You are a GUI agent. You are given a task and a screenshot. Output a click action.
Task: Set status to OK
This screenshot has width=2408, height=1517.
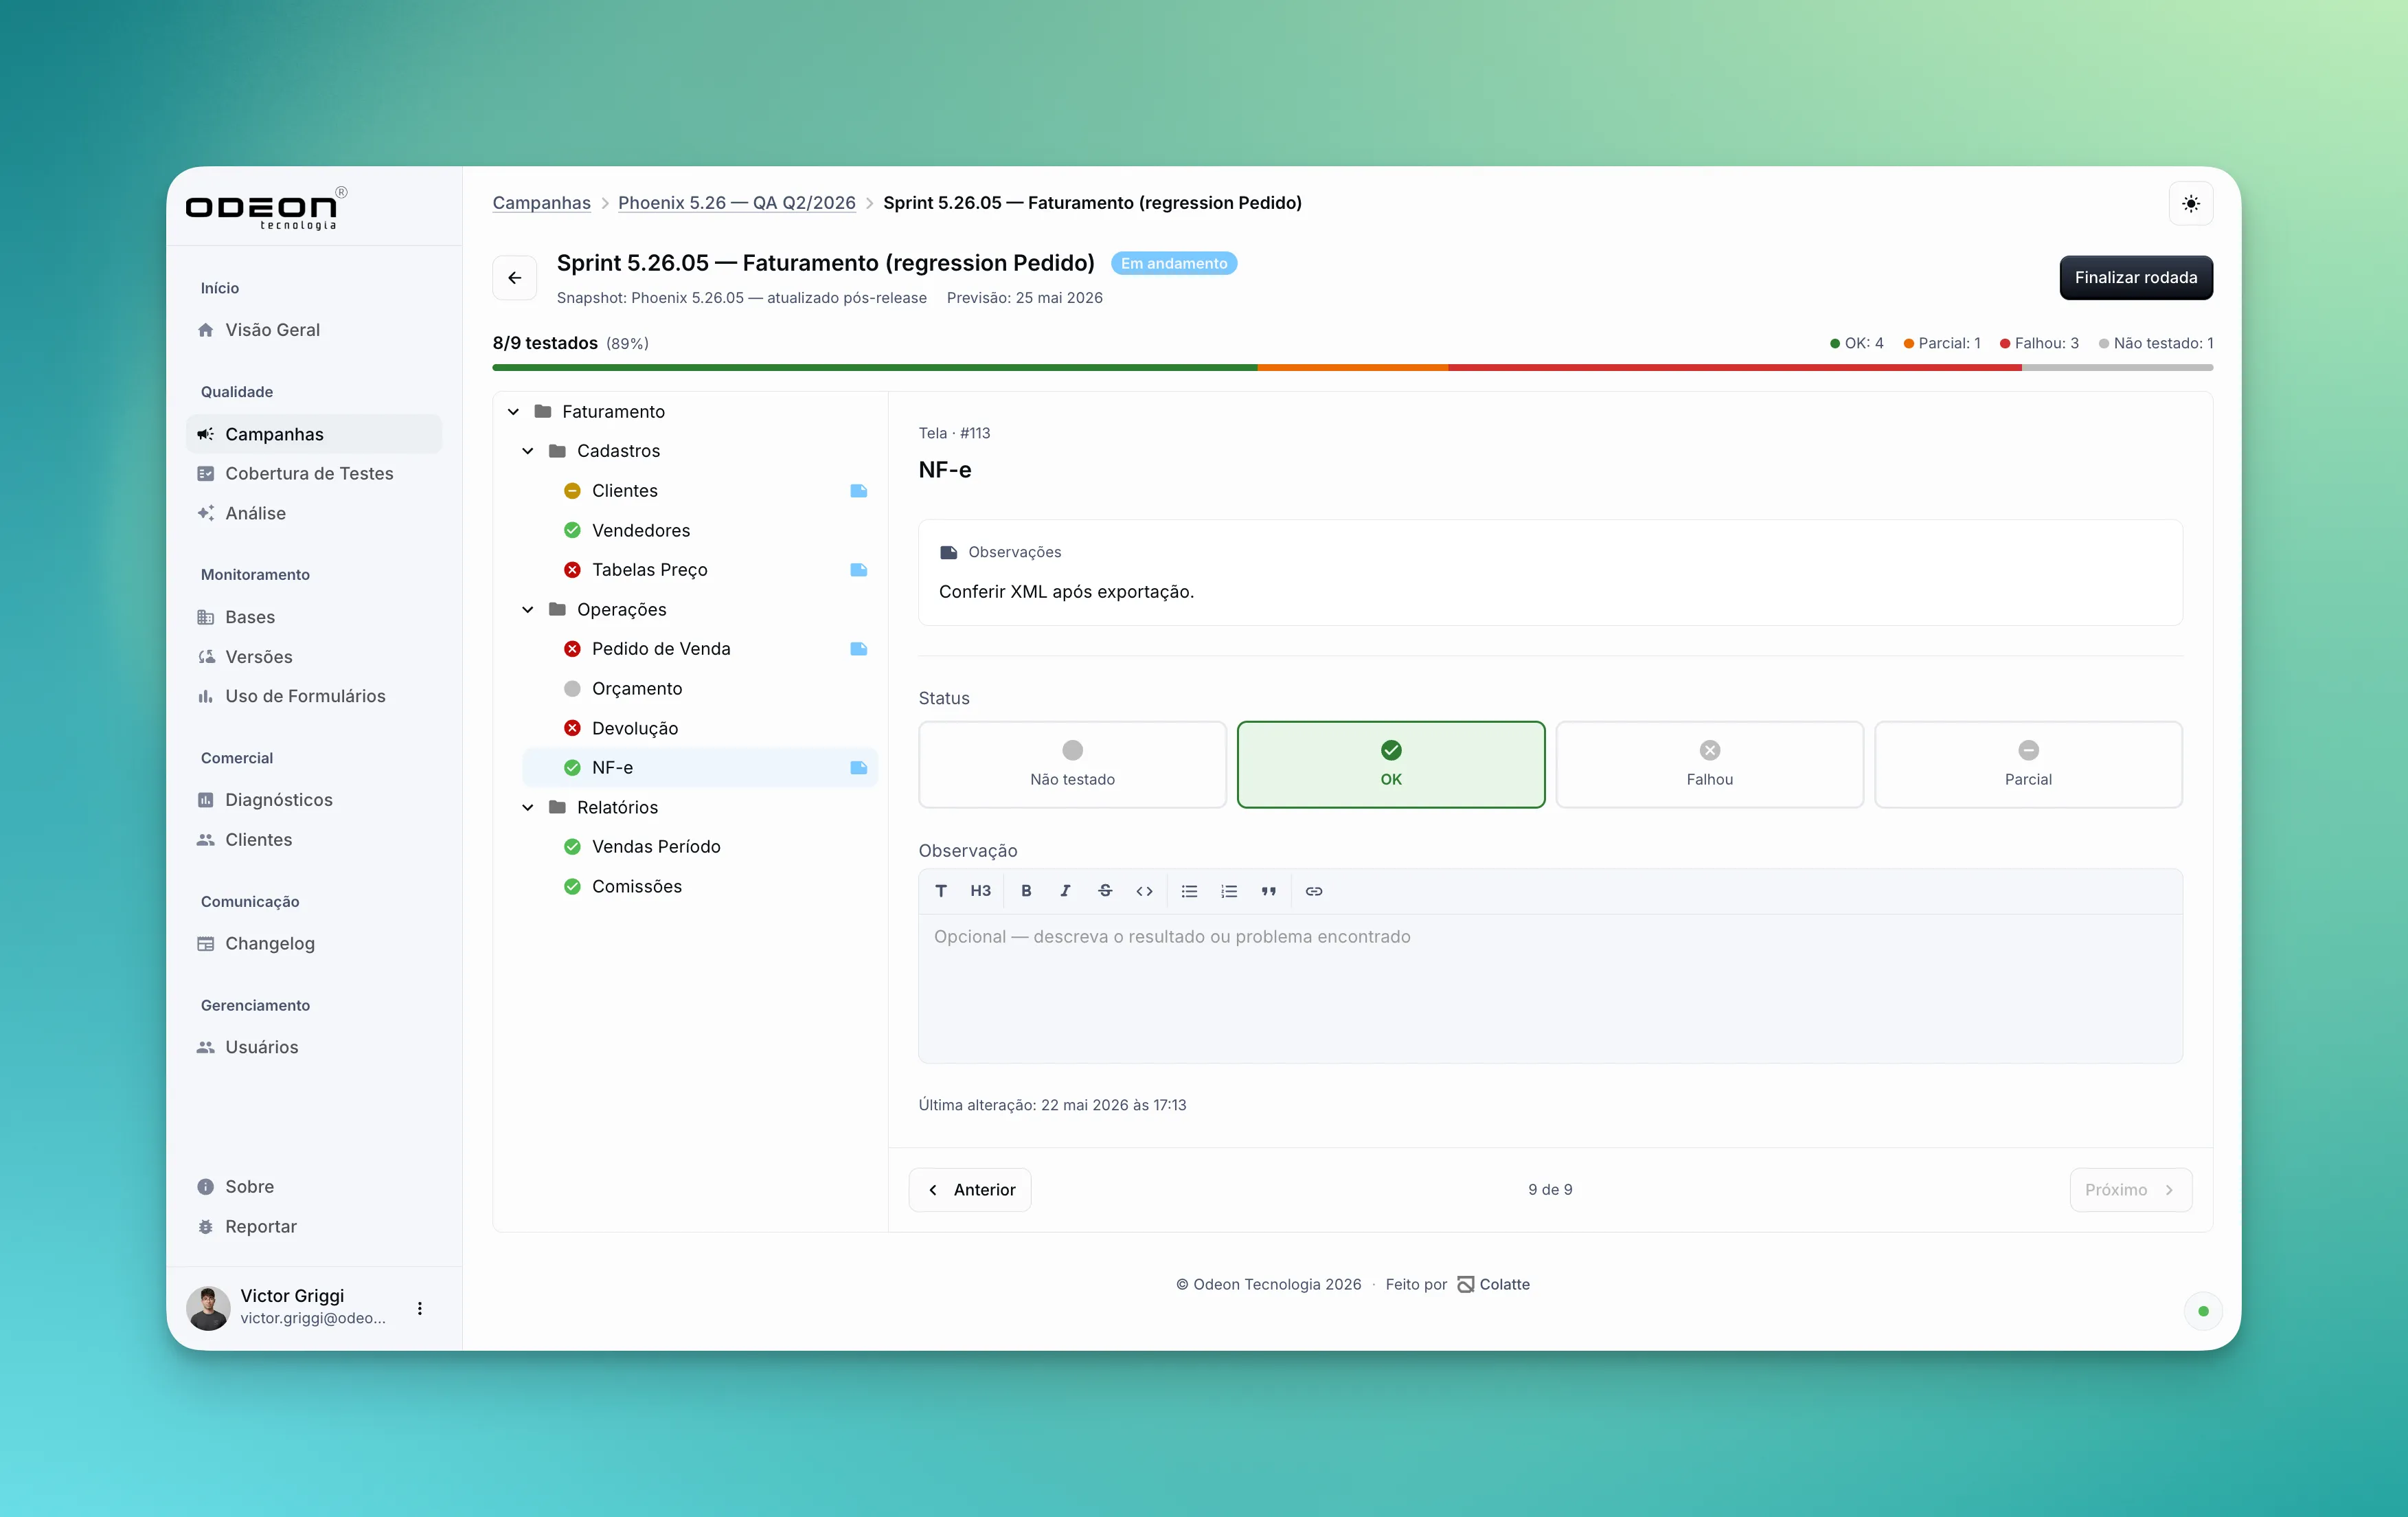1391,764
